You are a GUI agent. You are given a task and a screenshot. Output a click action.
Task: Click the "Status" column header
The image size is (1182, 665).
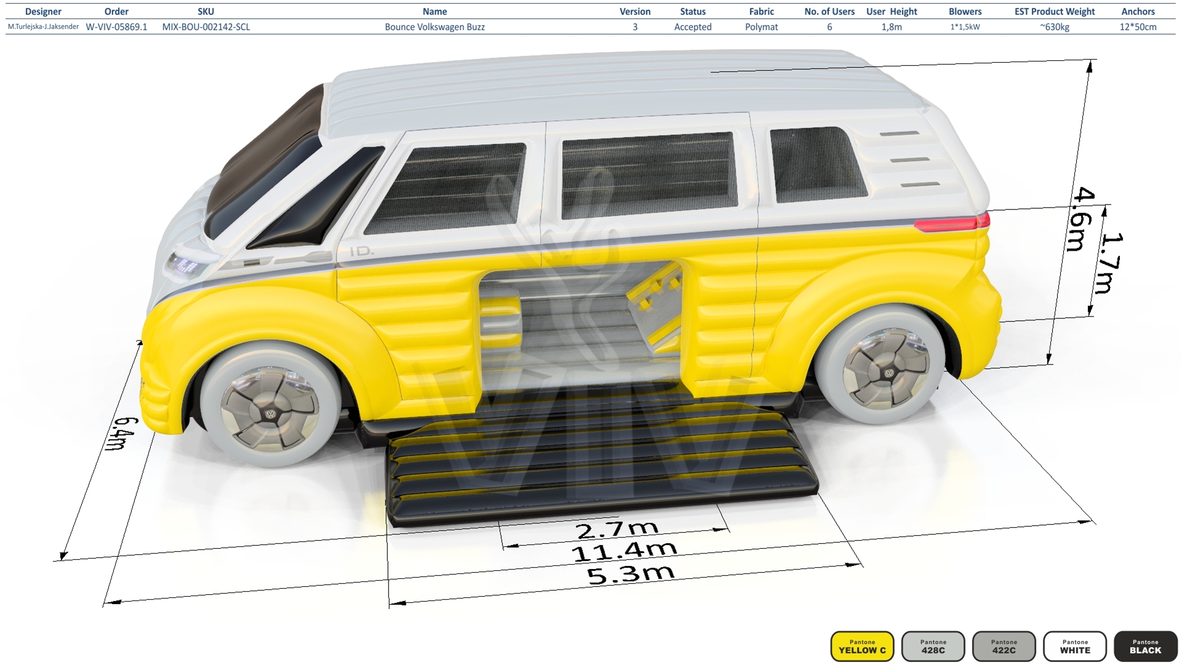coord(693,12)
